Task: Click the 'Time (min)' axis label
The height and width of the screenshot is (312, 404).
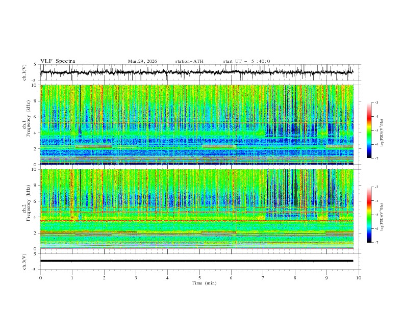Action: click(x=204, y=283)
